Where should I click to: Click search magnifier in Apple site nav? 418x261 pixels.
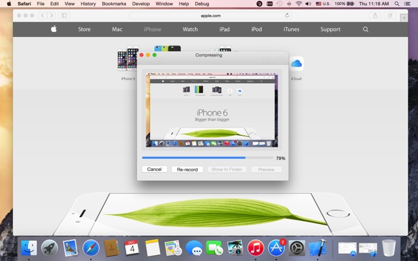tap(365, 29)
